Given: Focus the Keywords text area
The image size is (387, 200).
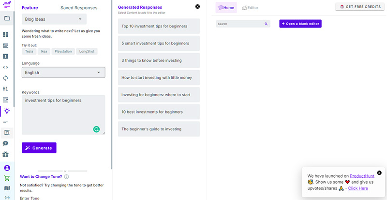Looking at the screenshot, I should click(x=63, y=115).
